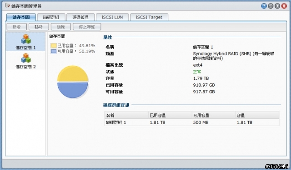This screenshot has height=170, width=291.
Task: Click the 磁碟群組資訊 section heading
Action: pos(116,105)
